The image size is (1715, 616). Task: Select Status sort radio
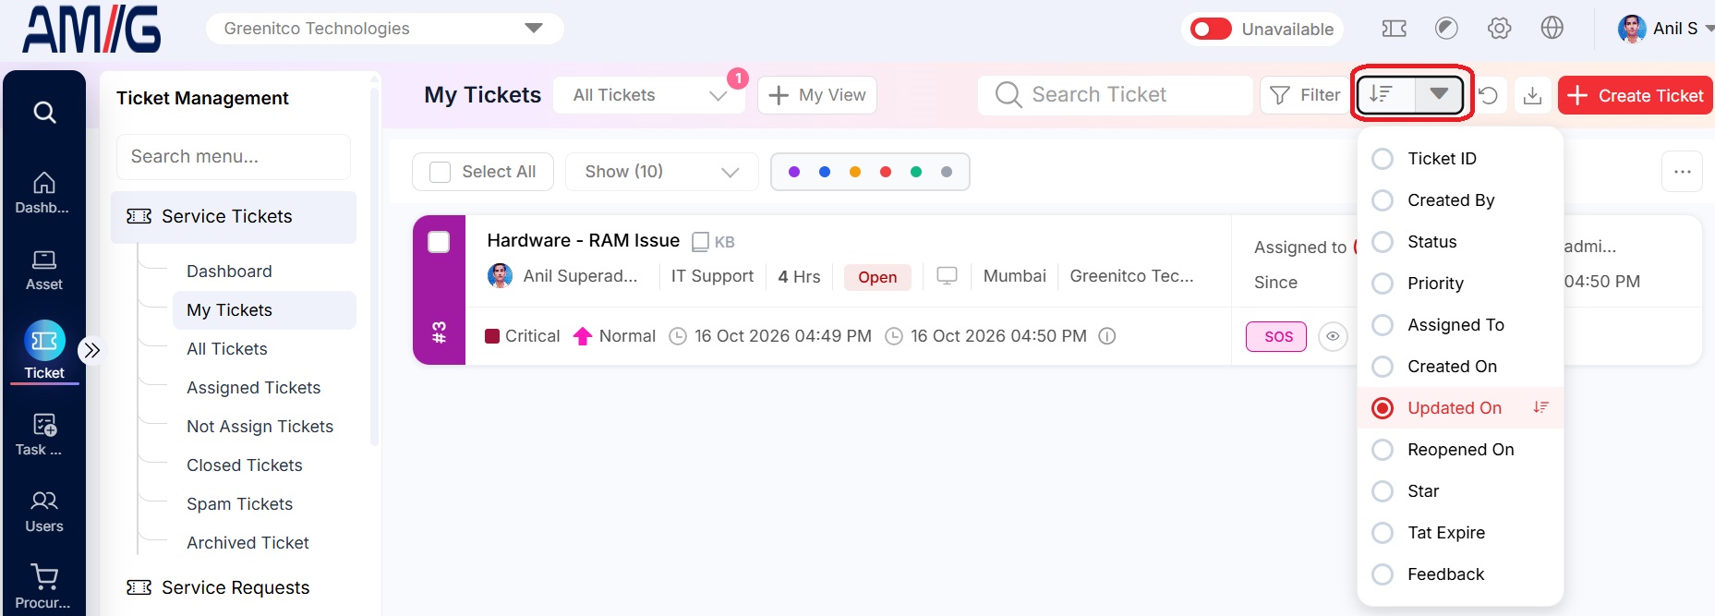(x=1383, y=242)
